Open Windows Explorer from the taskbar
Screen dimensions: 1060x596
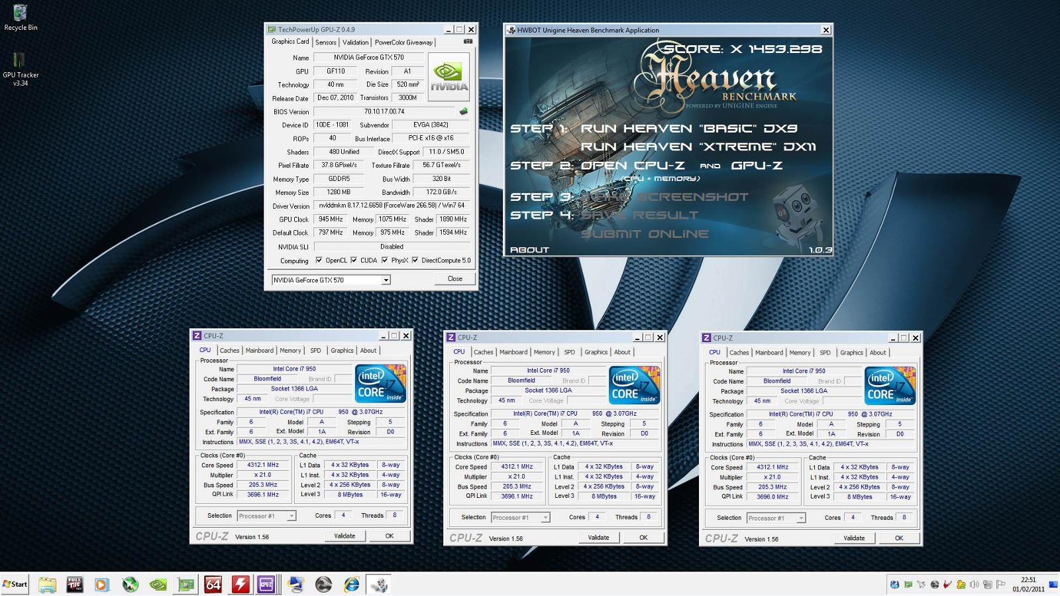coord(47,584)
